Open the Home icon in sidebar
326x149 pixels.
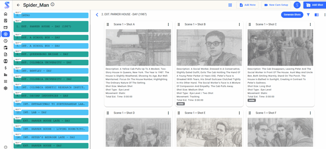click(x=6, y=14)
